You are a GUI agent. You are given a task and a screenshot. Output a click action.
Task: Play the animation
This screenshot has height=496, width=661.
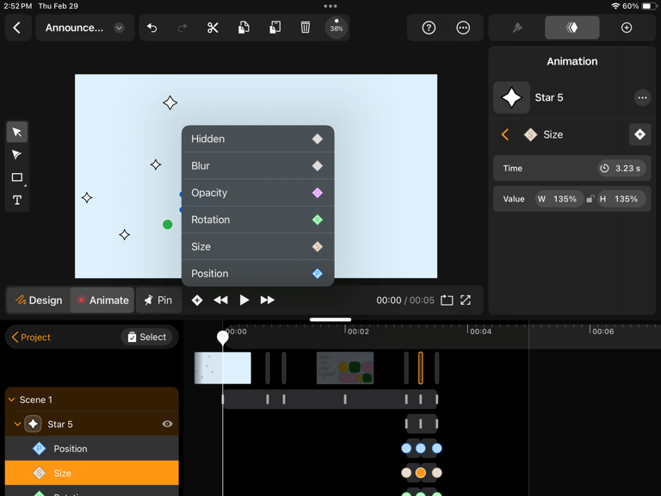(x=244, y=301)
